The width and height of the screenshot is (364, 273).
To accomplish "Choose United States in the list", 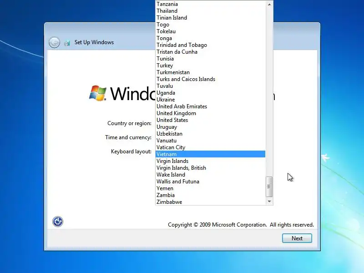I will pos(210,120).
